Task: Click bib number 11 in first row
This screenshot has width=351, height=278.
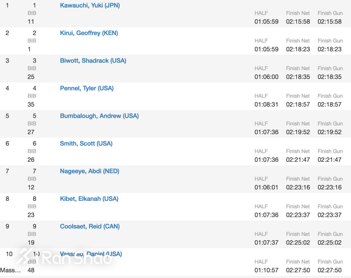Action: (x=31, y=22)
